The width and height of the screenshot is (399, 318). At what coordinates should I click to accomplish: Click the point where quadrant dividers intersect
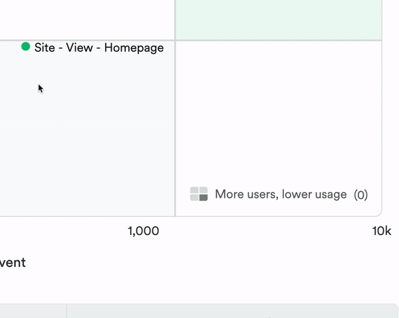click(x=175, y=40)
